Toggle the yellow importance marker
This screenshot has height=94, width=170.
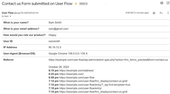pyautogui.click(x=76, y=4)
